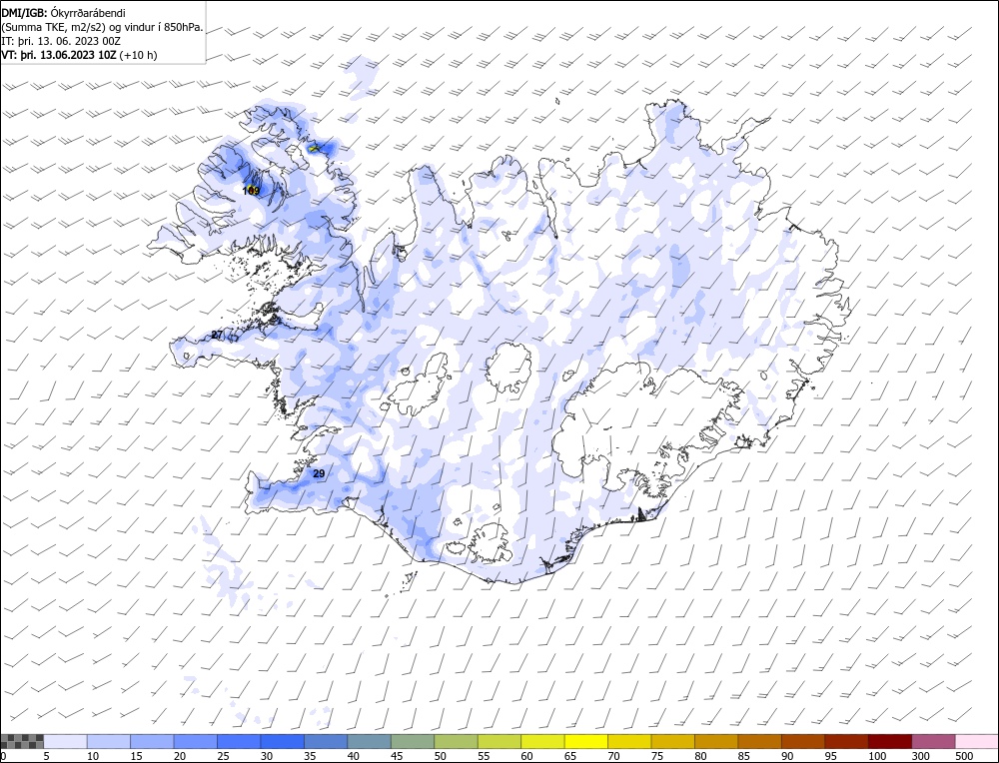Select the '(Summa TKE, m2/s2) og vindur í 850hPa.' line
Image resolution: width=999 pixels, height=763 pixels.
(x=103, y=27)
